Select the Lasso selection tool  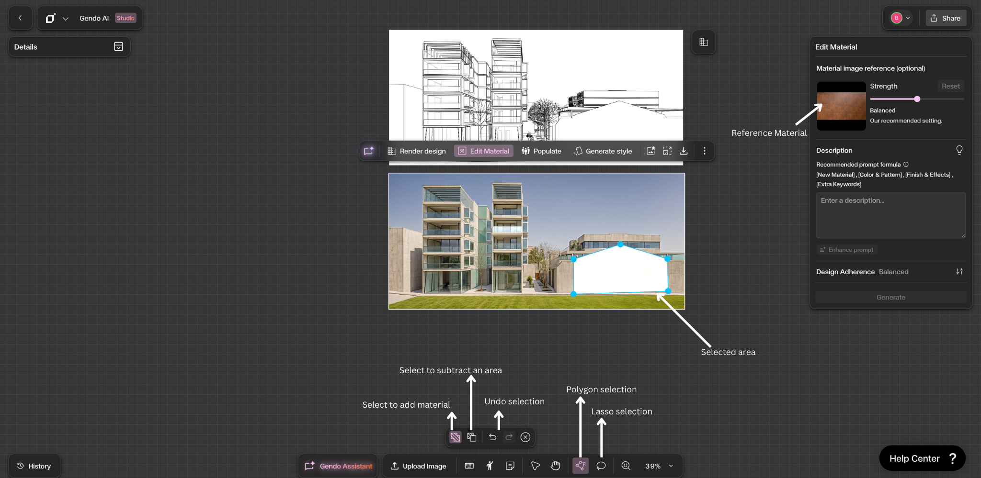point(601,466)
